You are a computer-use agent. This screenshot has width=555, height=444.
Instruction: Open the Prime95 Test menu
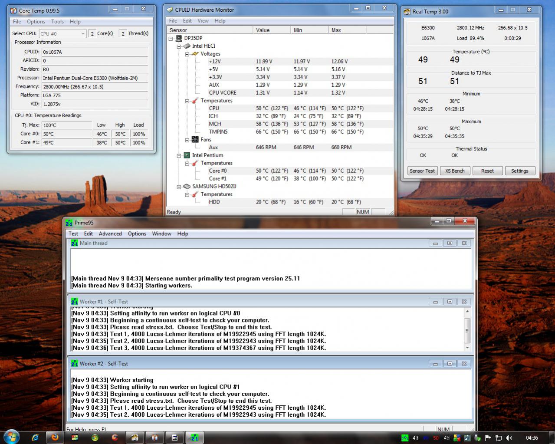[x=73, y=234]
